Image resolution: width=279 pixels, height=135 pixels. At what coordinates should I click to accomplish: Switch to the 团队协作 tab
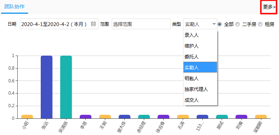point(14,7)
